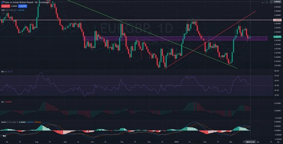Click the crosshair price label 0.85452
283x144 pixels.
pos(278,2)
